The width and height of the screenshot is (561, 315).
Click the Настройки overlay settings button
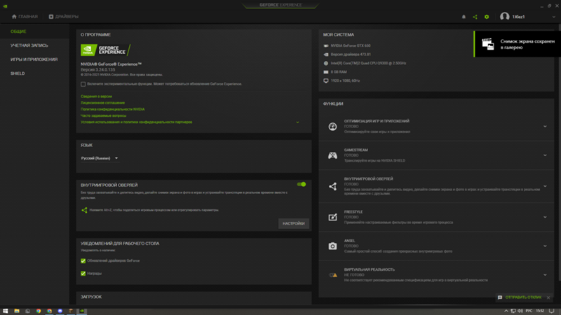[293, 223]
